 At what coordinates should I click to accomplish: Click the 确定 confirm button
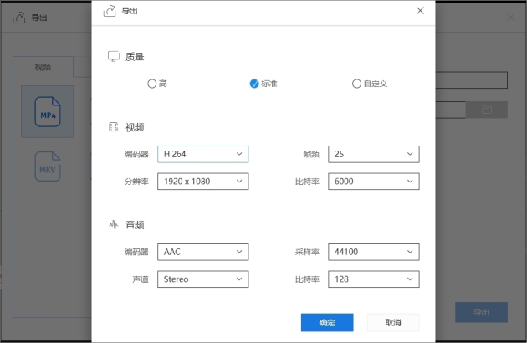327,323
